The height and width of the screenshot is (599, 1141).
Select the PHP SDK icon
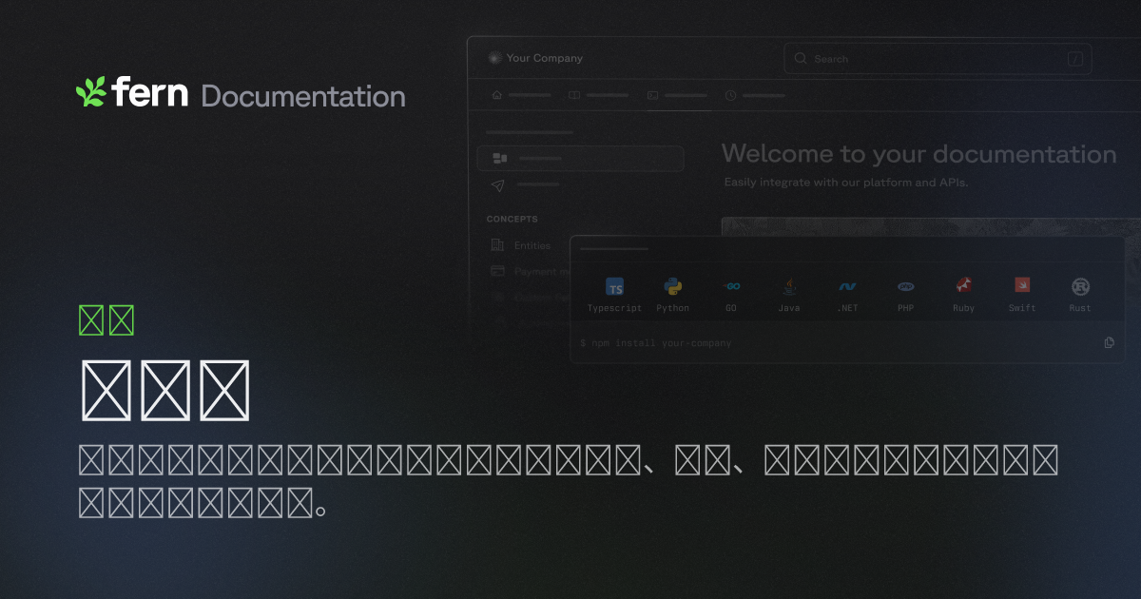click(906, 286)
